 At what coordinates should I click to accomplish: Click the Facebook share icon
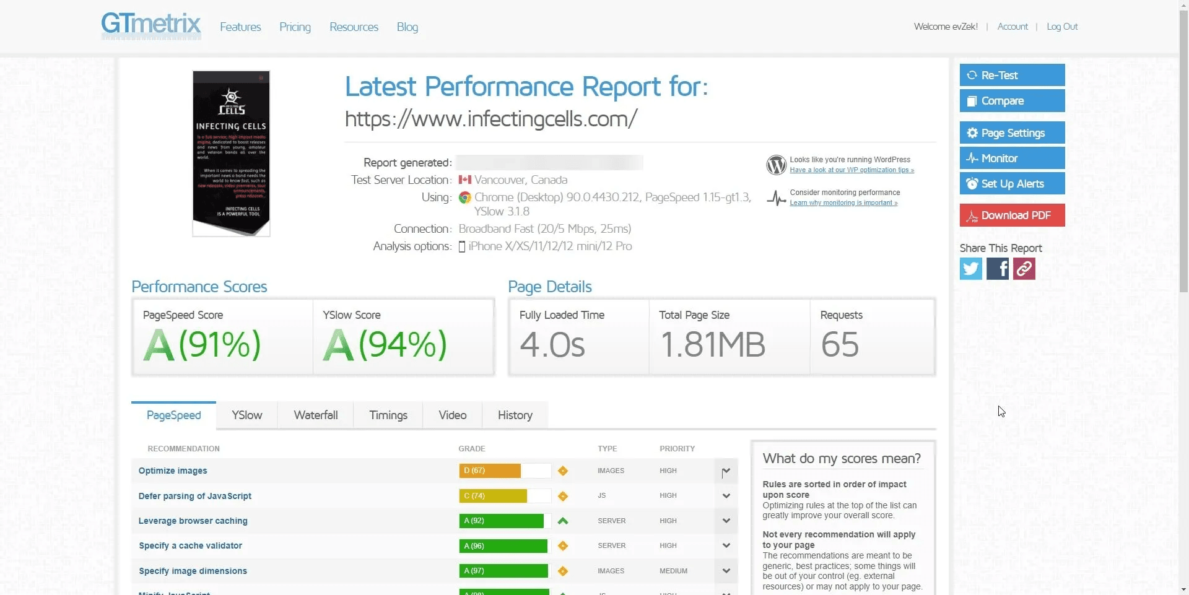997,269
